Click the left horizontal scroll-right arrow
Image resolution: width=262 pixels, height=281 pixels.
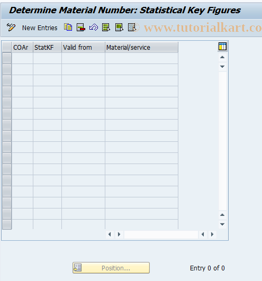119,234
